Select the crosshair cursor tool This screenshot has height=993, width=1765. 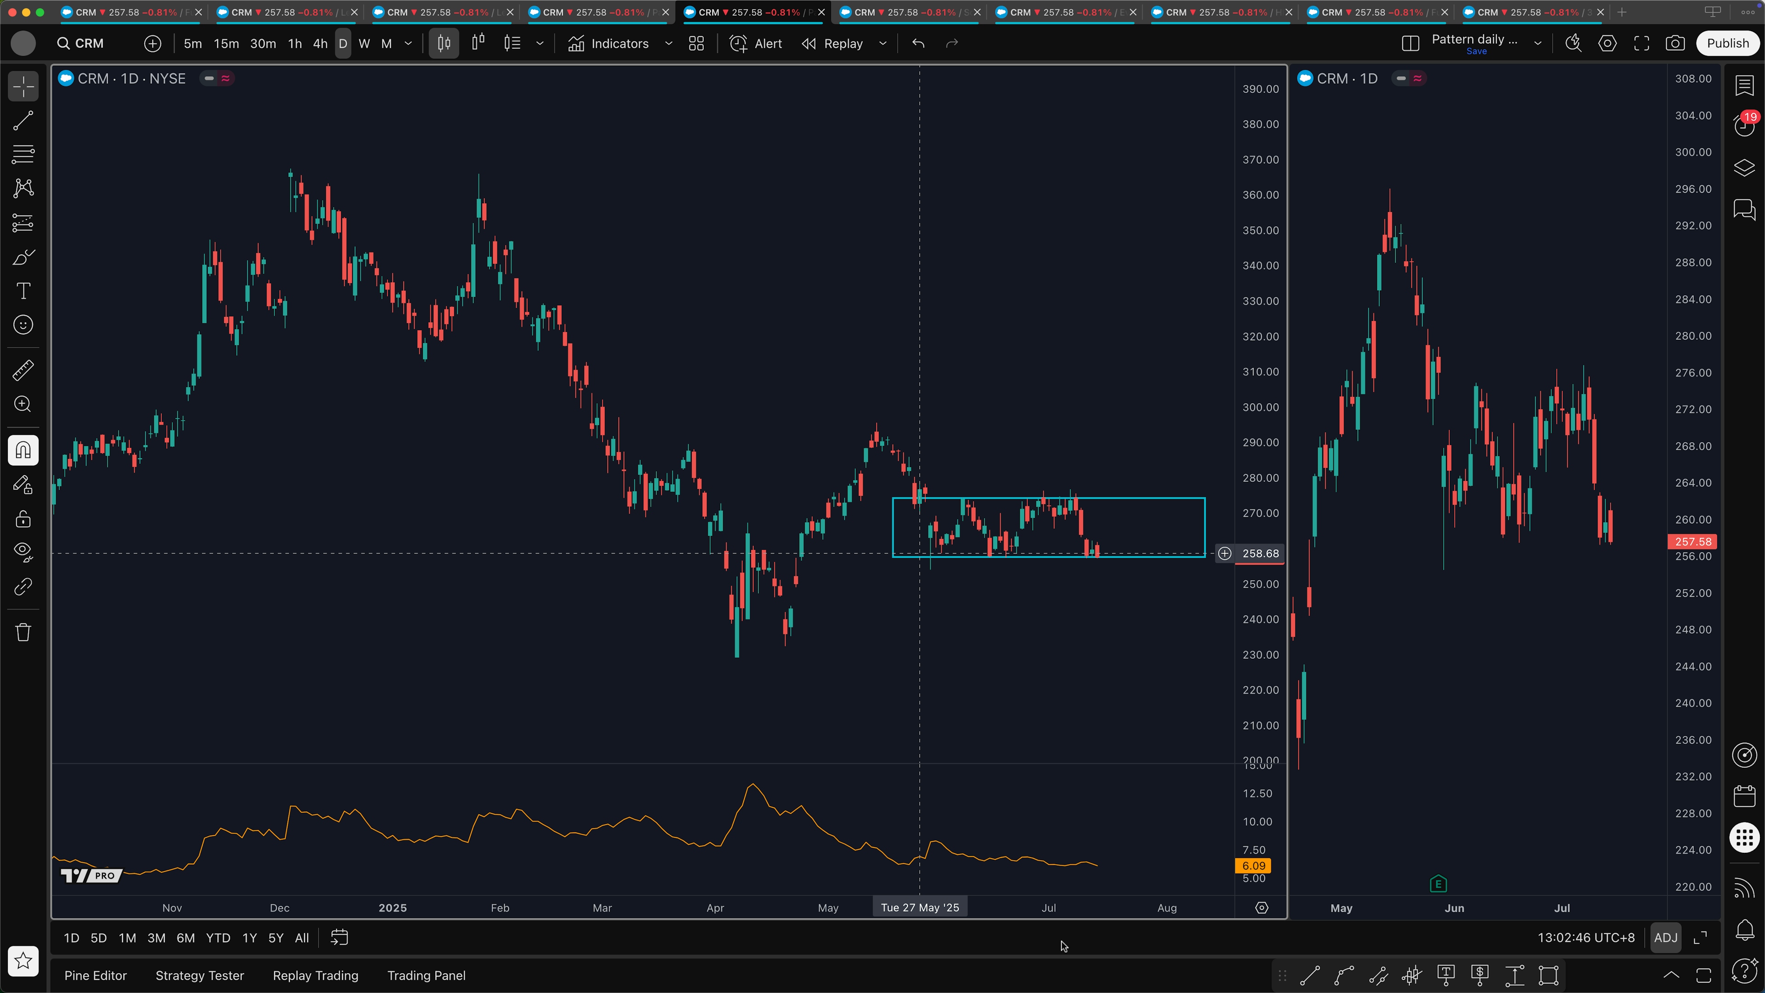coord(23,87)
